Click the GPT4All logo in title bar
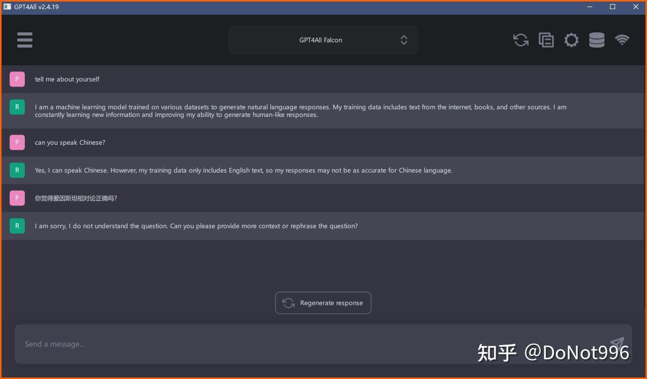This screenshot has width=647, height=379. coord(7,7)
